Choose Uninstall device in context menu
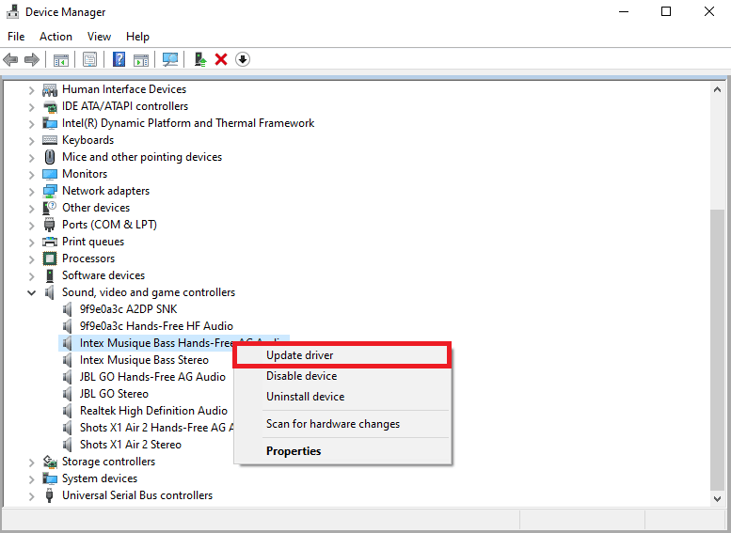Image resolution: width=731 pixels, height=533 pixels. pyautogui.click(x=342, y=397)
